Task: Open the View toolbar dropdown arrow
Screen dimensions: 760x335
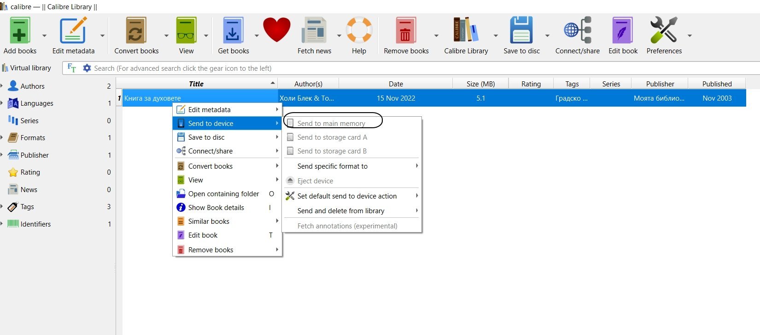Action: pos(206,35)
